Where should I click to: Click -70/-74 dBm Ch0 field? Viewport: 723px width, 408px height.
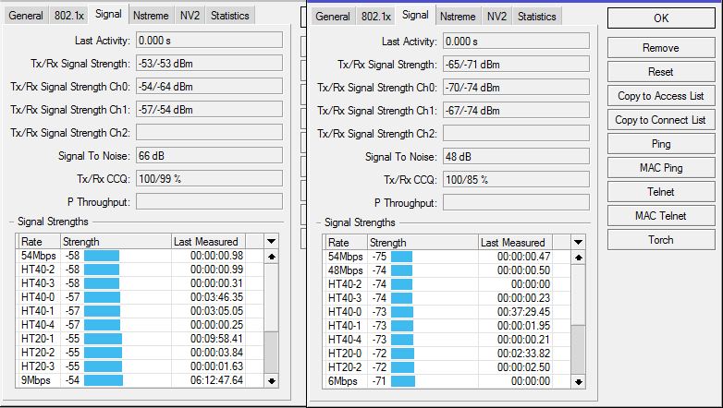coord(517,87)
